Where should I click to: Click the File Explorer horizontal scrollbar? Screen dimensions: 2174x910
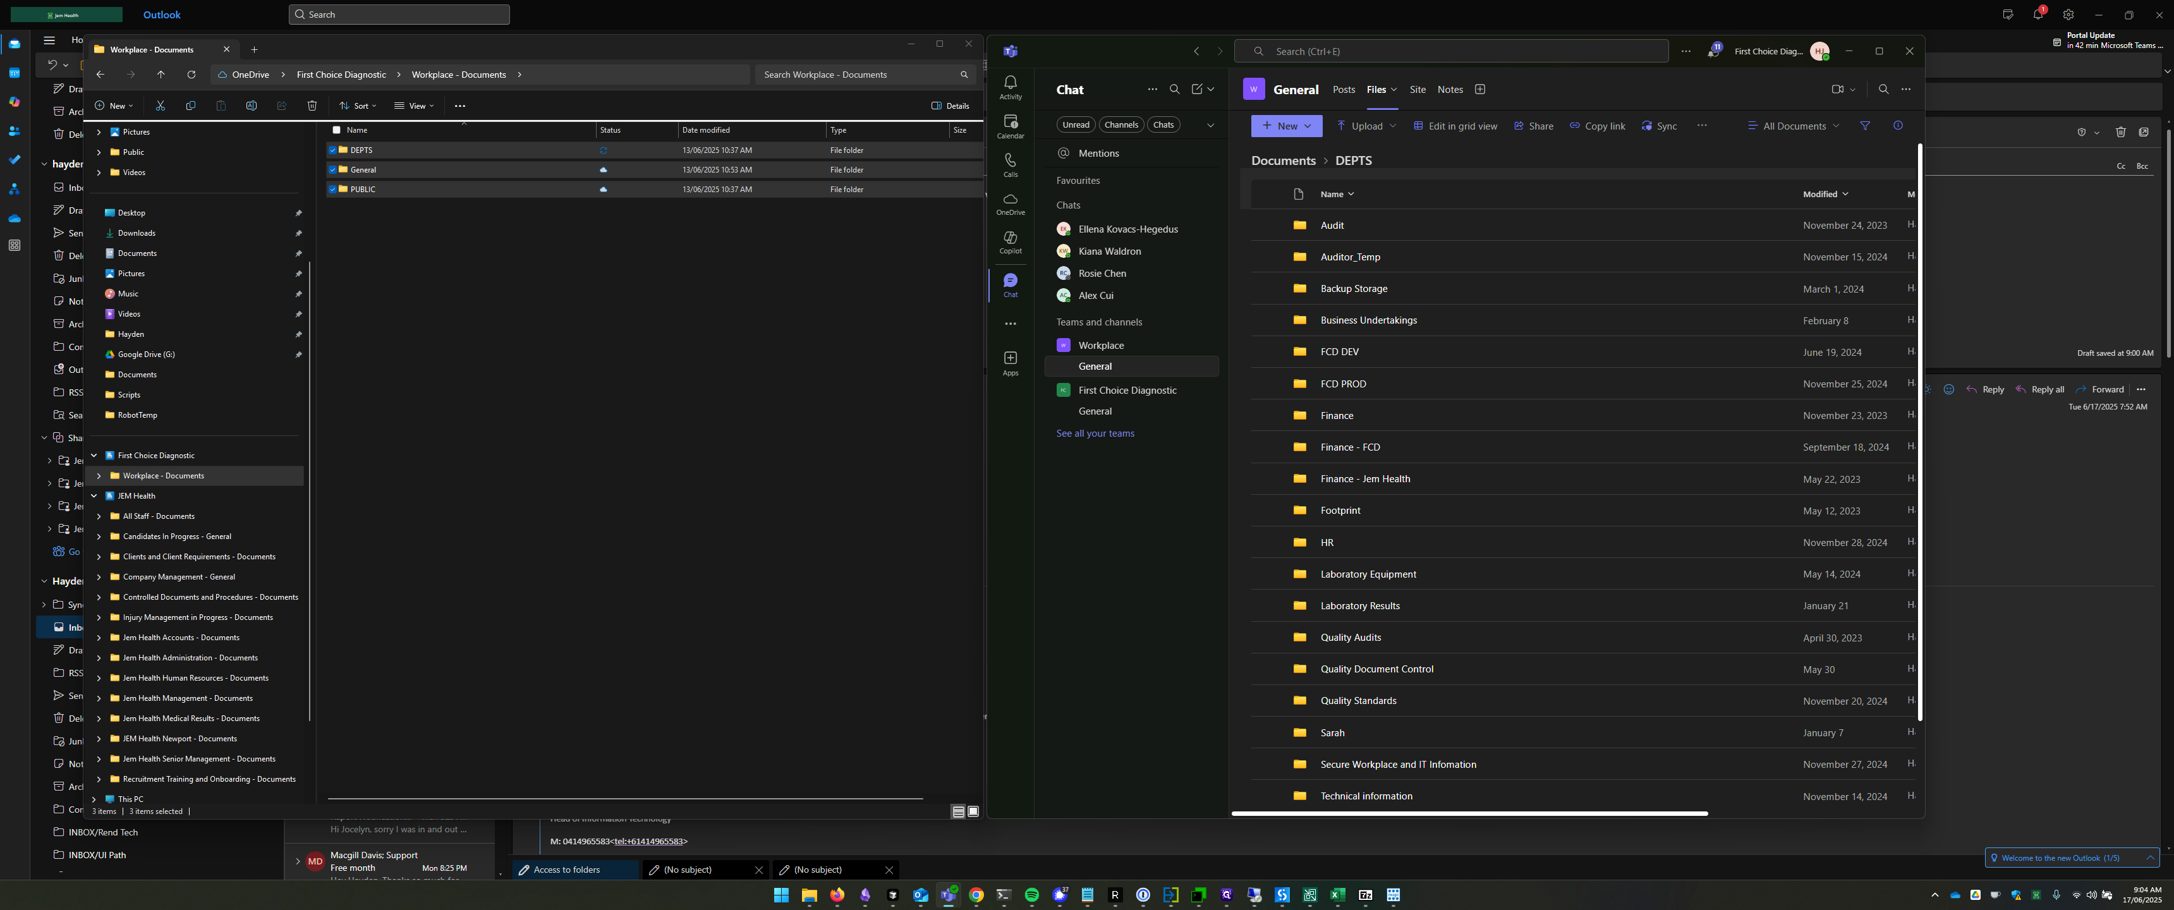point(624,798)
